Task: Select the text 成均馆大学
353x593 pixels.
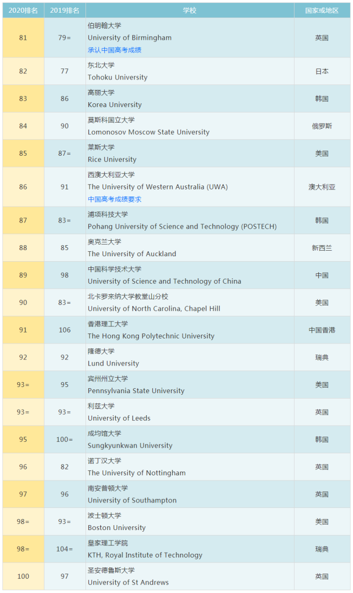Action: point(104,433)
